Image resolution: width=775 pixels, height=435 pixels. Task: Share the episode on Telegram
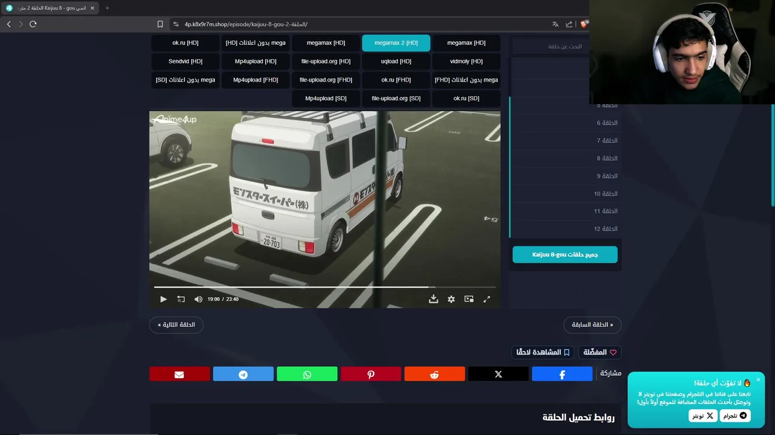(243, 374)
